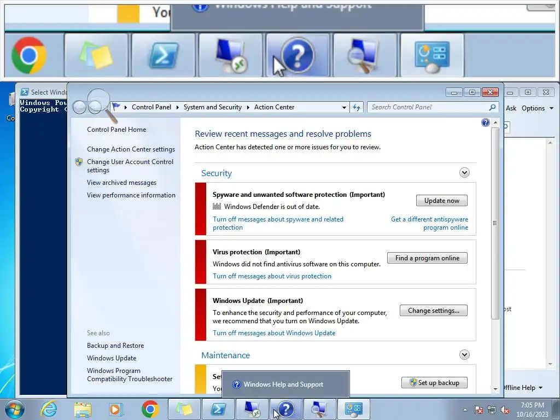Collapse the Maintenance section chevron

click(464, 355)
